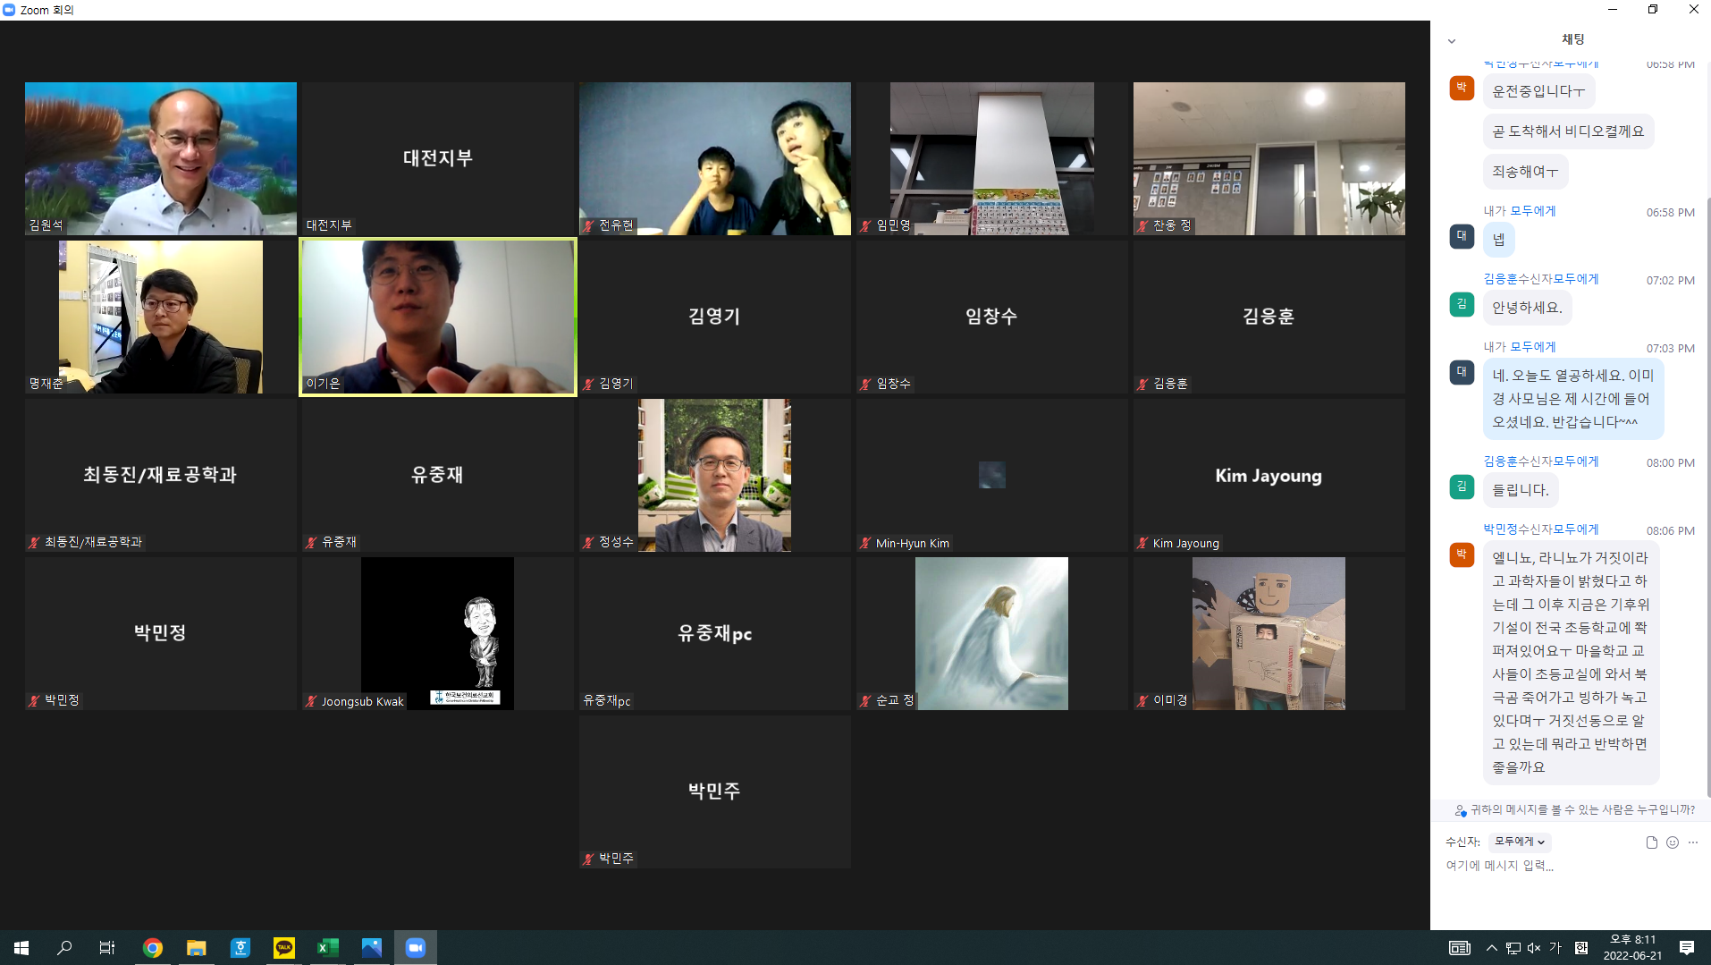The image size is (1711, 965).
Task: Select 김원석's video tile
Action: pos(161,158)
